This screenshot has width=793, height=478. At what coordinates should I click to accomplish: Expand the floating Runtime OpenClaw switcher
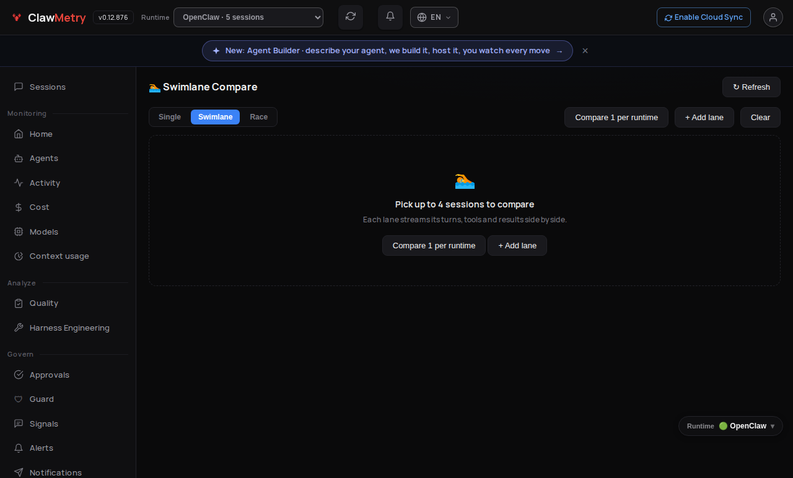click(x=730, y=426)
